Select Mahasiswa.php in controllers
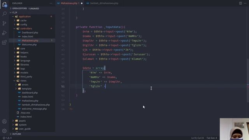This screenshot has height=140, width=249. click(30, 40)
